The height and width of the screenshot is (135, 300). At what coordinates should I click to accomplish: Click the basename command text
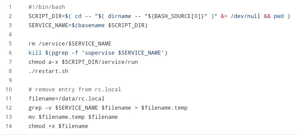tap(91, 25)
